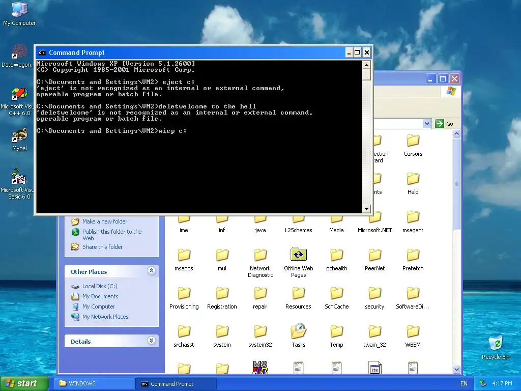
Task: Go to My Documents in Other Places
Action: 100,296
